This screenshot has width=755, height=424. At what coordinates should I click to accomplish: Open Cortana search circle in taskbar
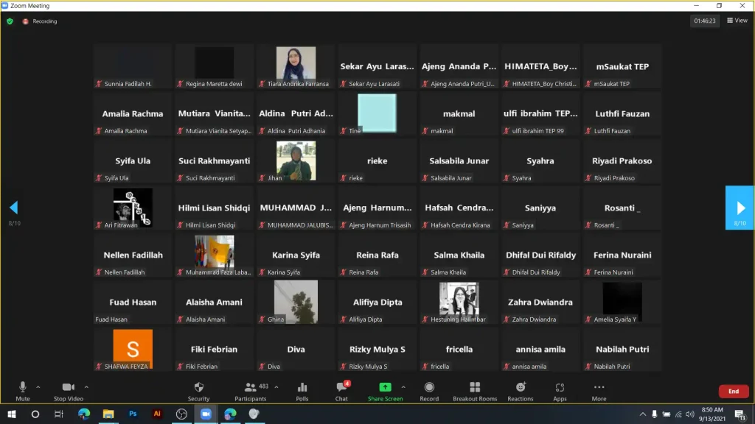(35, 414)
